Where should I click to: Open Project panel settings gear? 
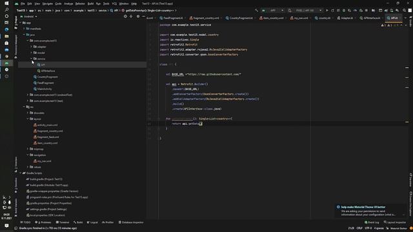coord(138,16)
